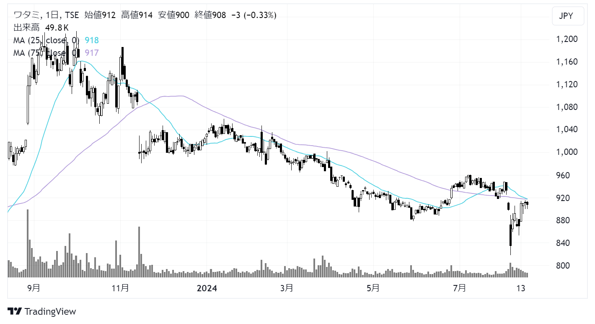This screenshot has height=324, width=595.
Task: Click the 7月 time axis label
Action: [460, 288]
